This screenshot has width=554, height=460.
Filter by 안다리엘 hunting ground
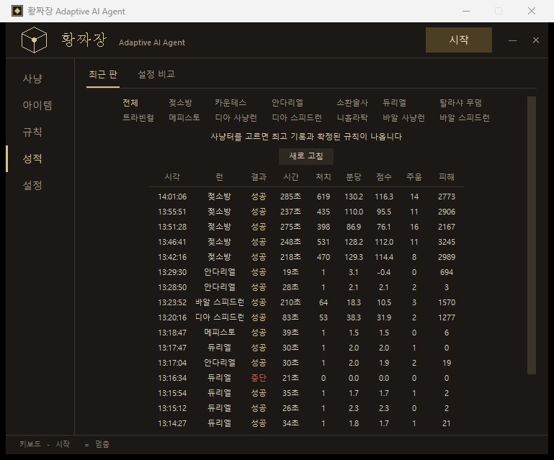pyautogui.click(x=287, y=103)
